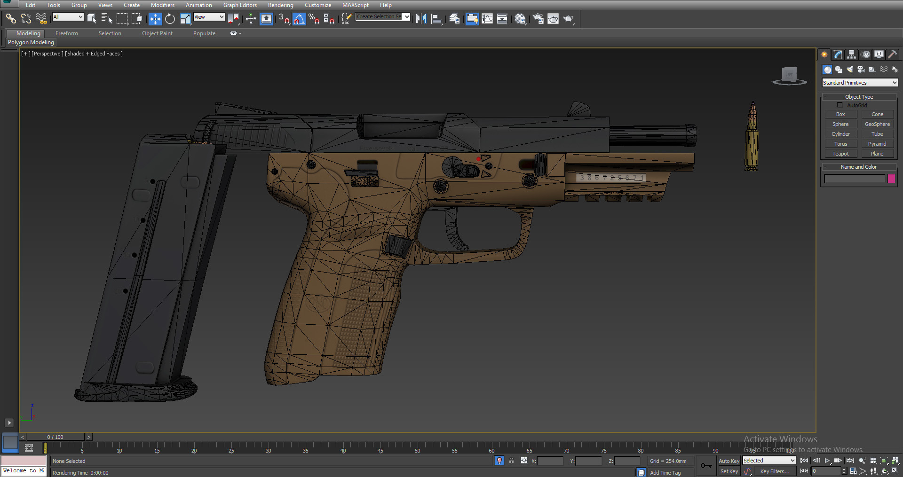Select the Space Warps category icon

point(884,70)
